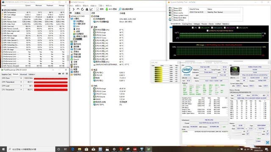Click the Cortana circle on the taskbar
Viewport: 271px width, 152px height.
pyautogui.click(x=58, y=149)
